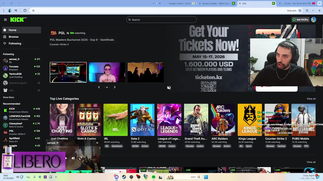Close the Kick tab
The width and height of the screenshot is (323, 181).
[239, 4]
